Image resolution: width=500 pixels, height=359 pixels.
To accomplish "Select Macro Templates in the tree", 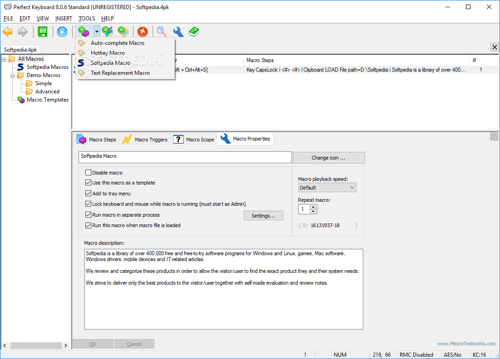I will point(48,100).
